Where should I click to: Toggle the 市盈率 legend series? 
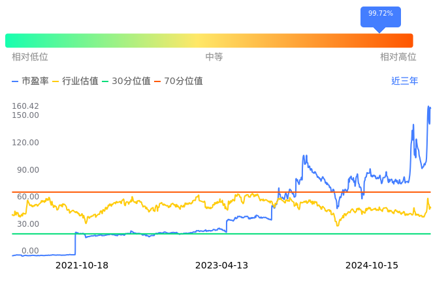coord(29,81)
